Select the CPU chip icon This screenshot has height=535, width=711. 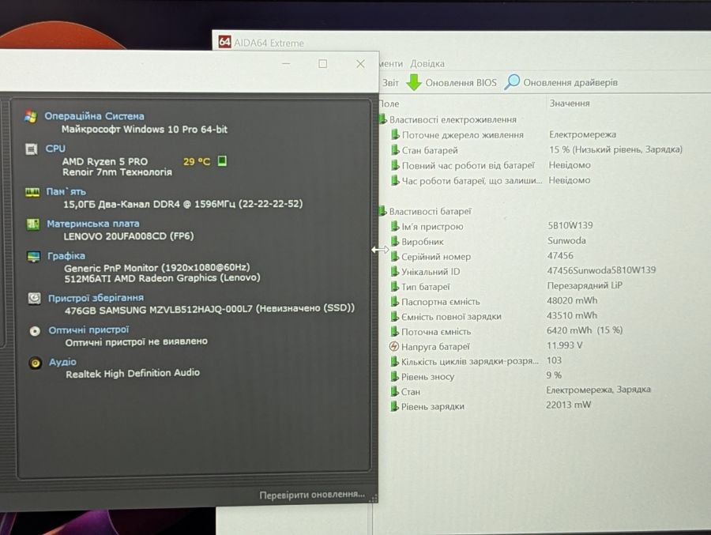pos(32,149)
